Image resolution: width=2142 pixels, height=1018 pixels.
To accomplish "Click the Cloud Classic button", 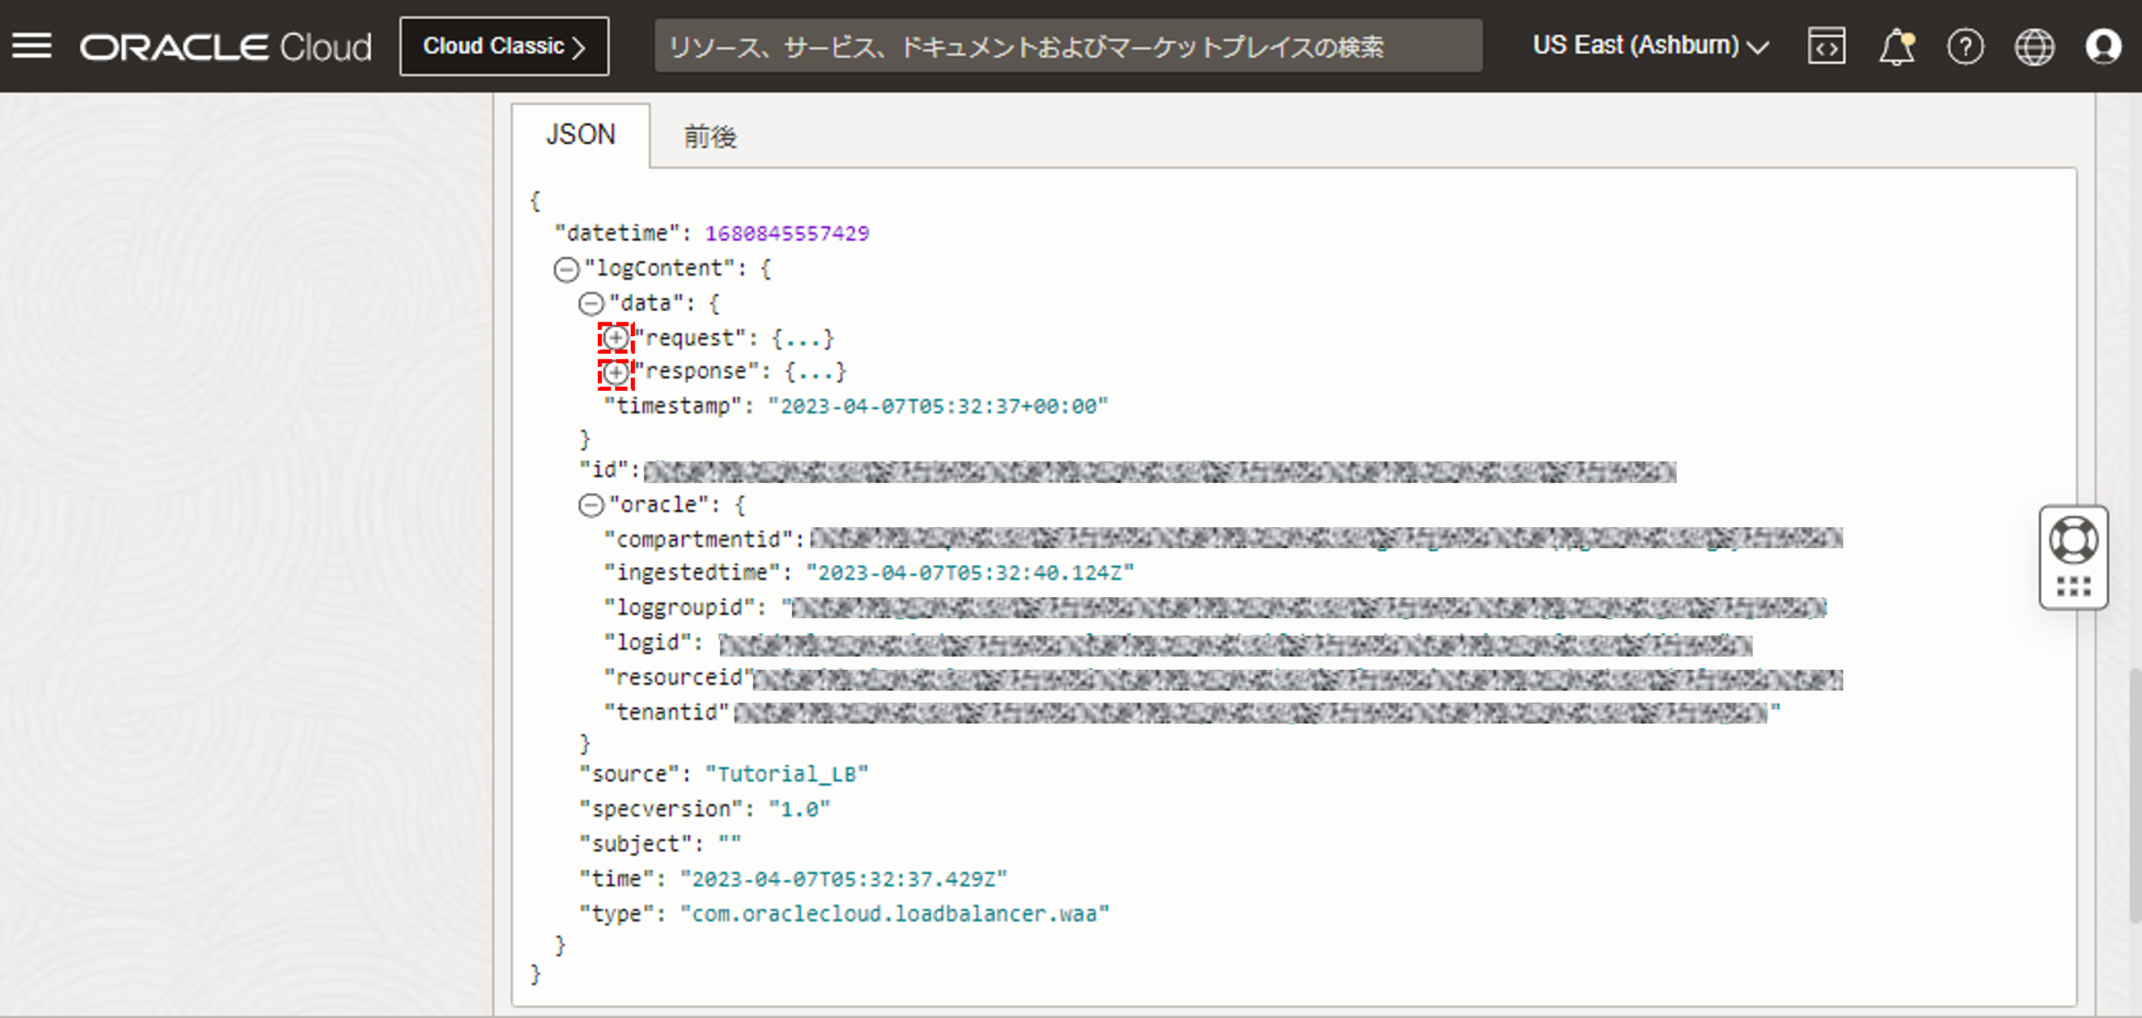I will click(504, 47).
